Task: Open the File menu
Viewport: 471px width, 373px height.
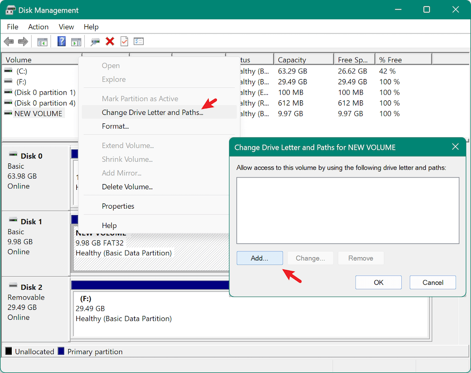Action: [12, 27]
